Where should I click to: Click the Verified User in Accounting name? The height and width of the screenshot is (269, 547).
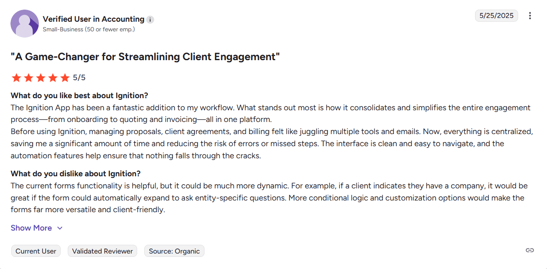94,19
